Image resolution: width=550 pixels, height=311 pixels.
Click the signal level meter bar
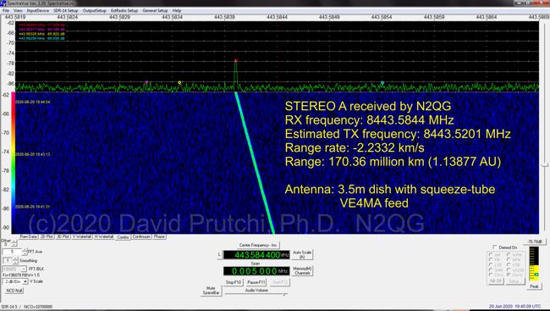point(534,264)
